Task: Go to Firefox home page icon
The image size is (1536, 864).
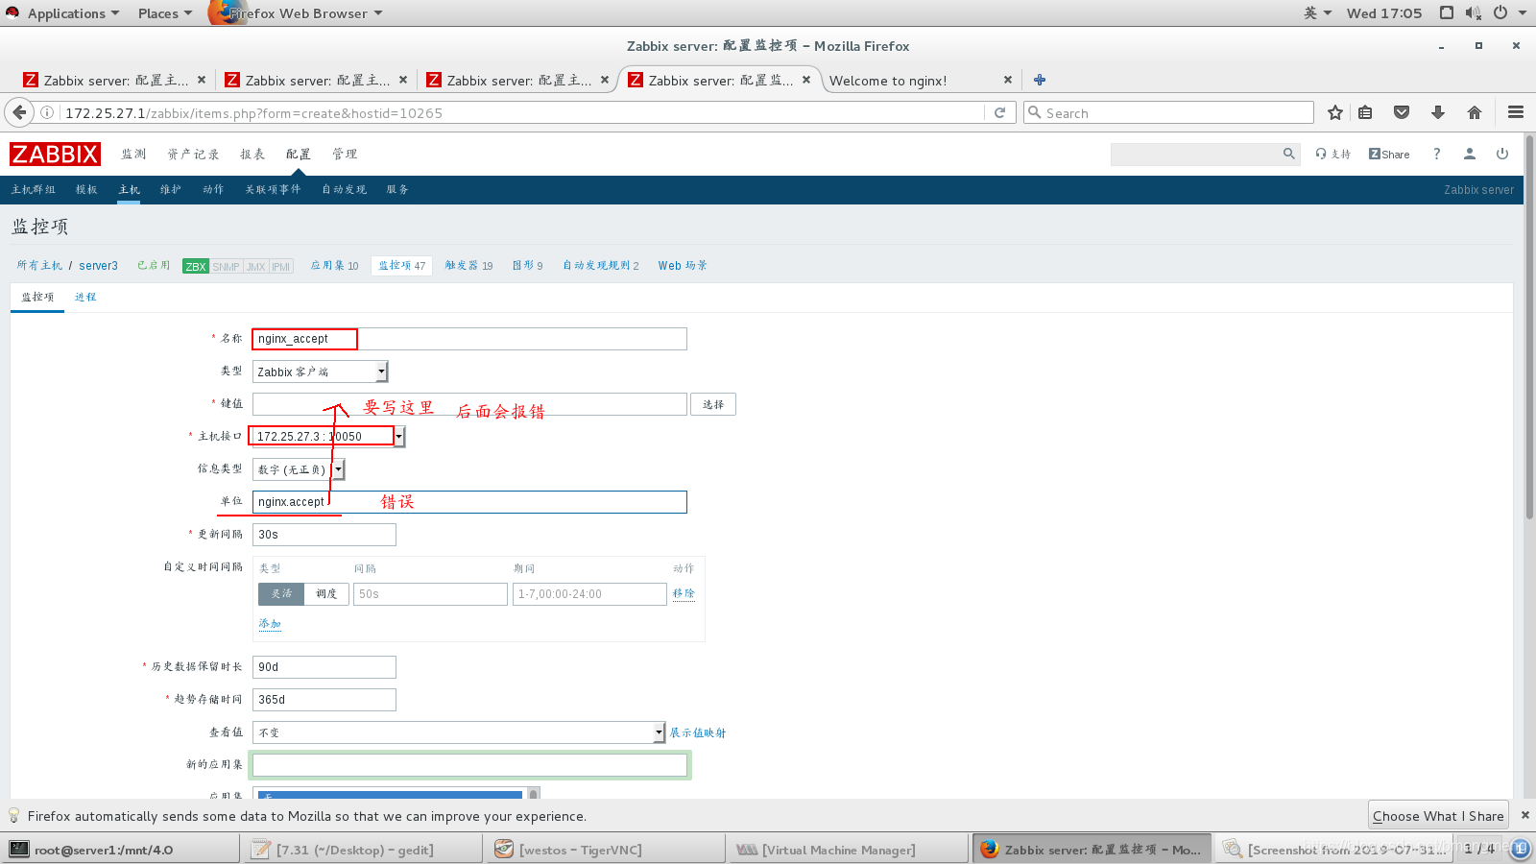Action: (1475, 112)
